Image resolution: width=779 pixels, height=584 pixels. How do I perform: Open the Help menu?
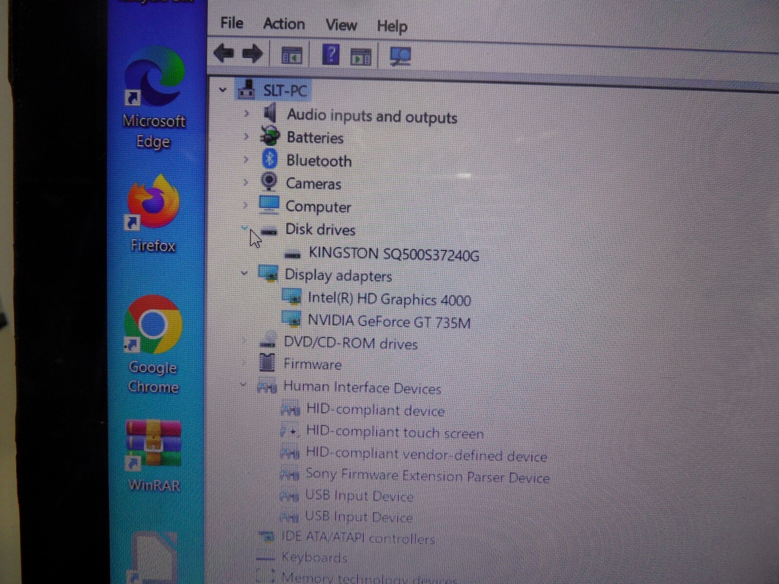[x=392, y=26]
